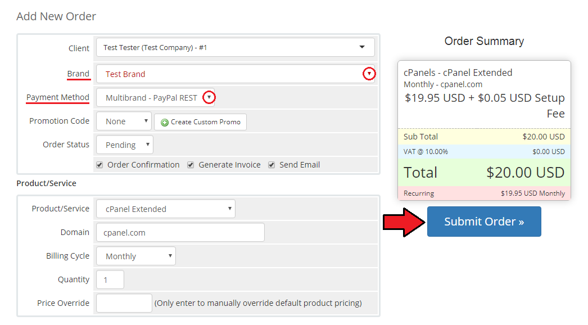This screenshot has height=325, width=588.
Task: Disable the Send Email checkbox
Action: click(272, 165)
